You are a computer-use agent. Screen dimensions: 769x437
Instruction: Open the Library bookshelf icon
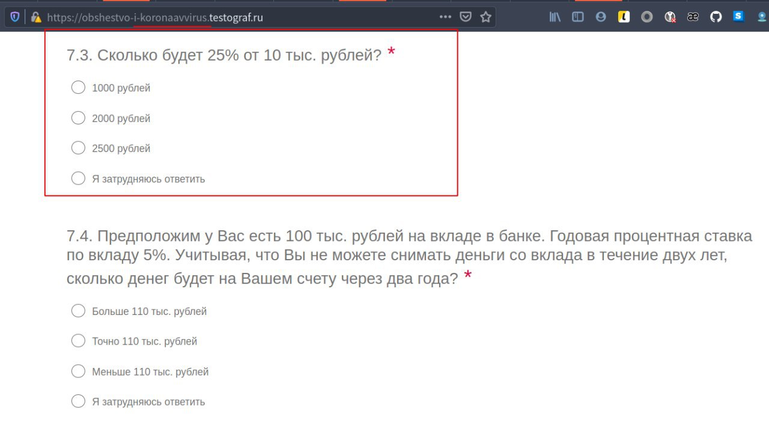coord(555,17)
